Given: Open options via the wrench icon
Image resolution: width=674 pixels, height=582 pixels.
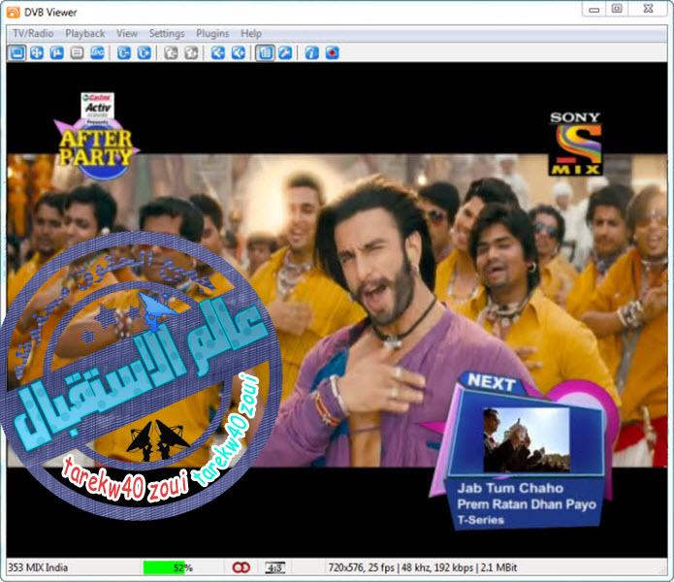Looking at the screenshot, I should click(x=285, y=53).
